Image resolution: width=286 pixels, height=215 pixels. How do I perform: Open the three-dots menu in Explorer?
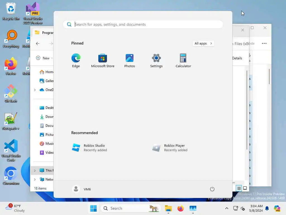[264, 43]
